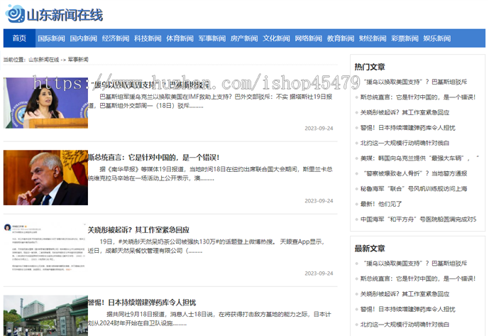
Task: Open headline 关晓彤被起诉？其工作室紧急回应
Action: point(138,230)
